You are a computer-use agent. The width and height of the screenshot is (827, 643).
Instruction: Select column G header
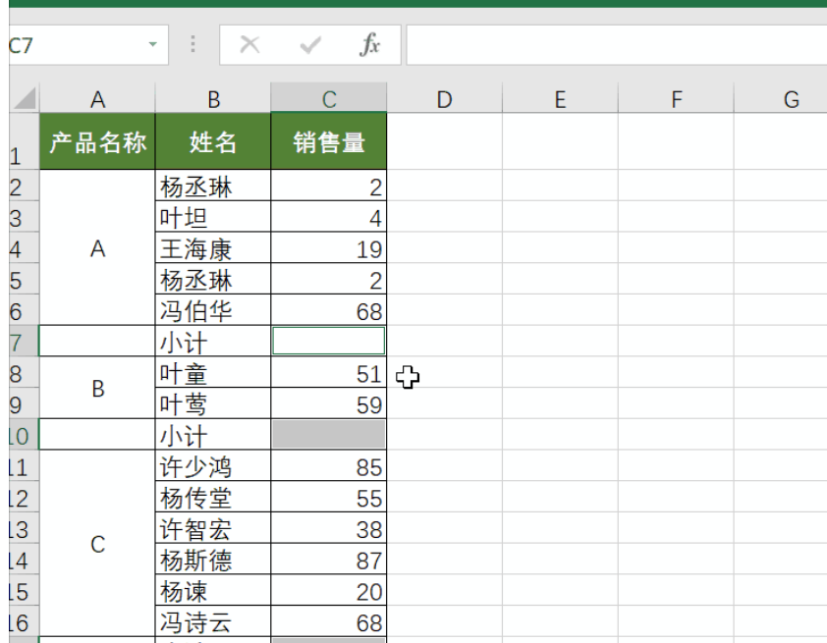click(x=781, y=98)
